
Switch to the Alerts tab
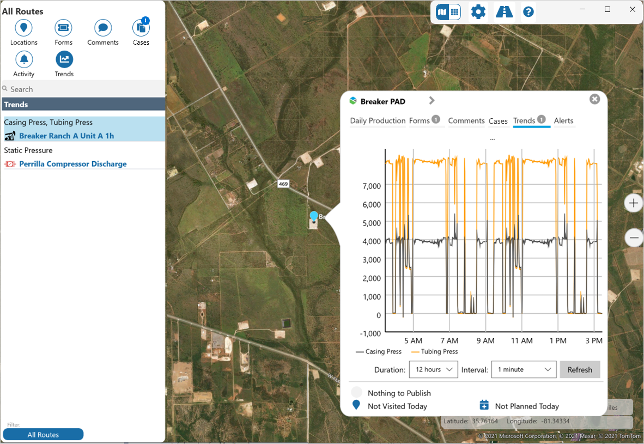click(x=563, y=121)
